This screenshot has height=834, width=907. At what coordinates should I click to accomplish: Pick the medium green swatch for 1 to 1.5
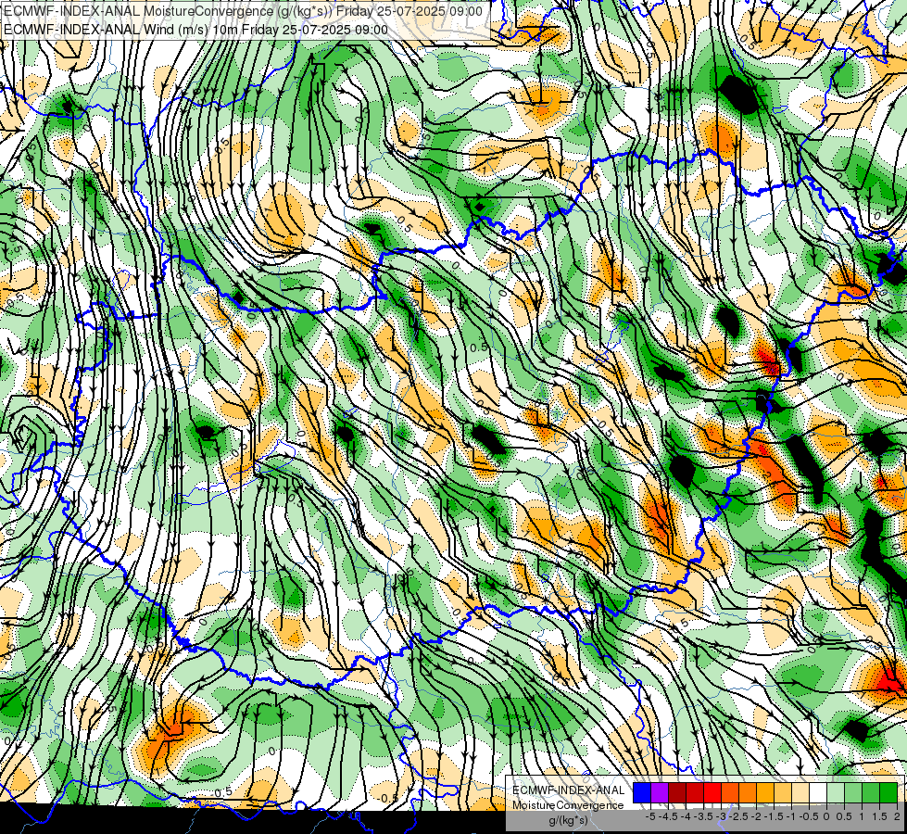coord(871,793)
